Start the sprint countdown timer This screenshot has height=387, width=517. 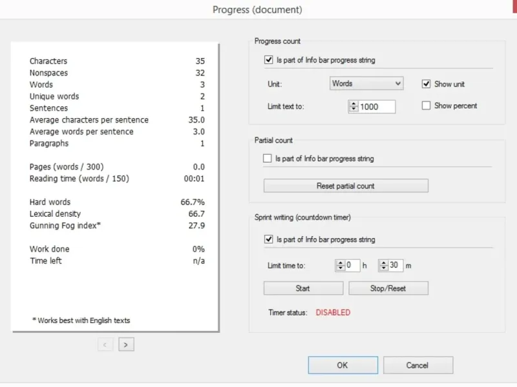(x=303, y=288)
